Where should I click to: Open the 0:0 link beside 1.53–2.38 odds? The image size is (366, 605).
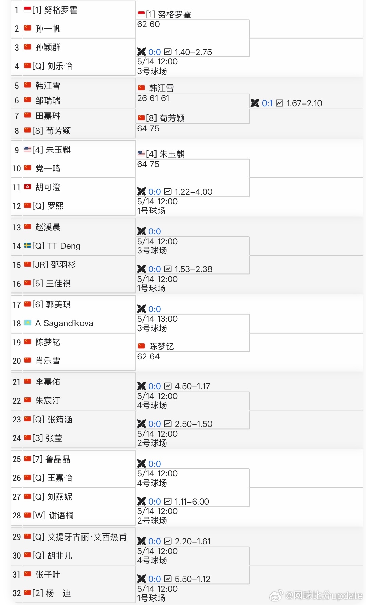click(154, 269)
